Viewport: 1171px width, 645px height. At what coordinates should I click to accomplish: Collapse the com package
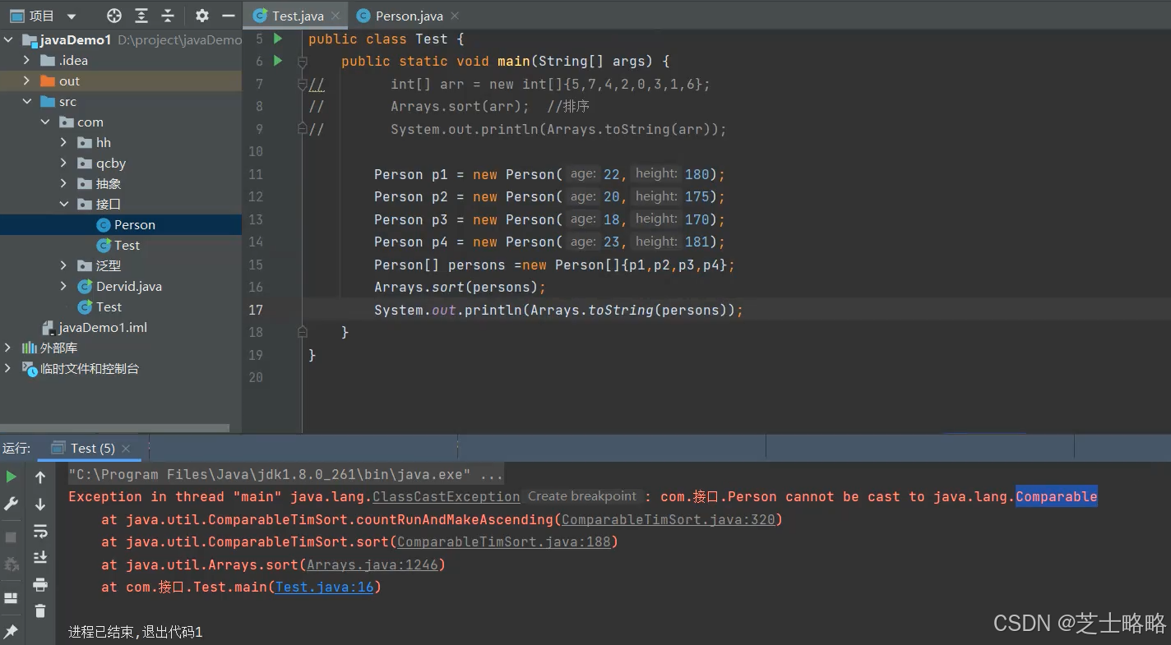[45, 122]
